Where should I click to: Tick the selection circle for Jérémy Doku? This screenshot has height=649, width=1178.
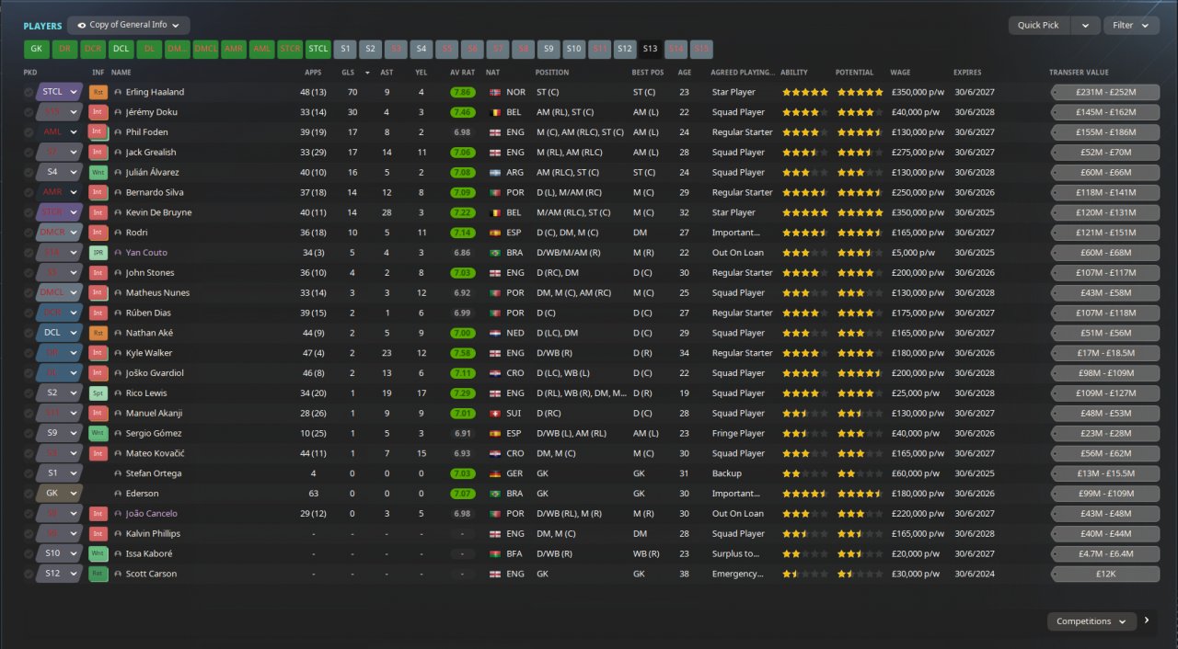click(29, 112)
